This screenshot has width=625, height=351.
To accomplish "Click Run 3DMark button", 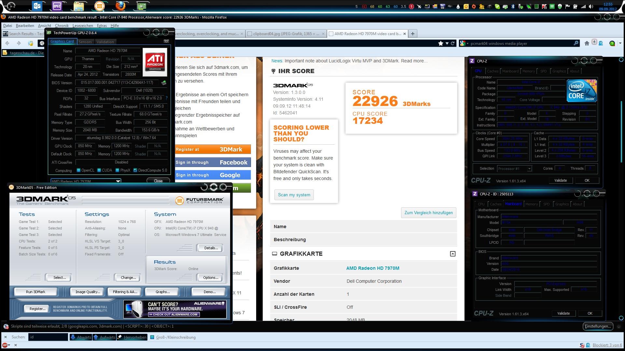I will coord(35,292).
